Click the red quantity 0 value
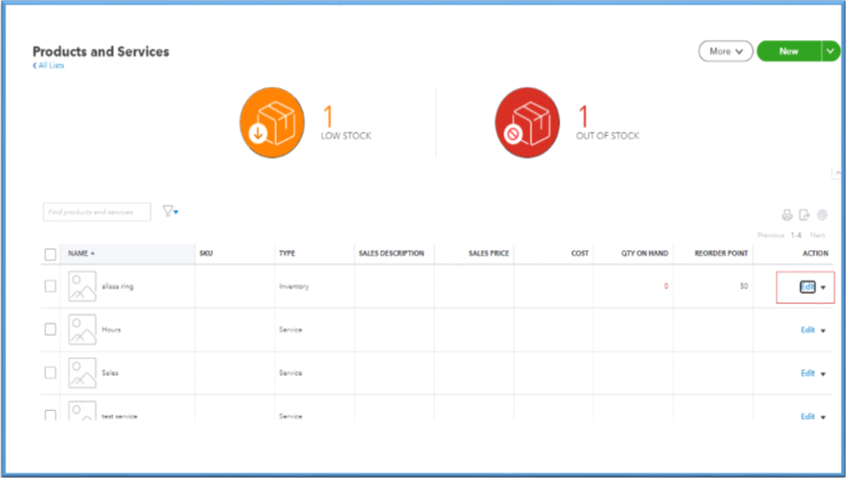This screenshot has width=846, height=478. [665, 286]
